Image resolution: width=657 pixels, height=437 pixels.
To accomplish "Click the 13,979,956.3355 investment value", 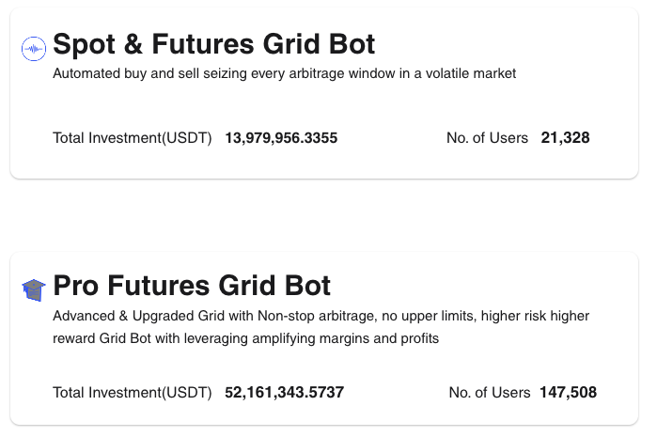I will point(281,138).
